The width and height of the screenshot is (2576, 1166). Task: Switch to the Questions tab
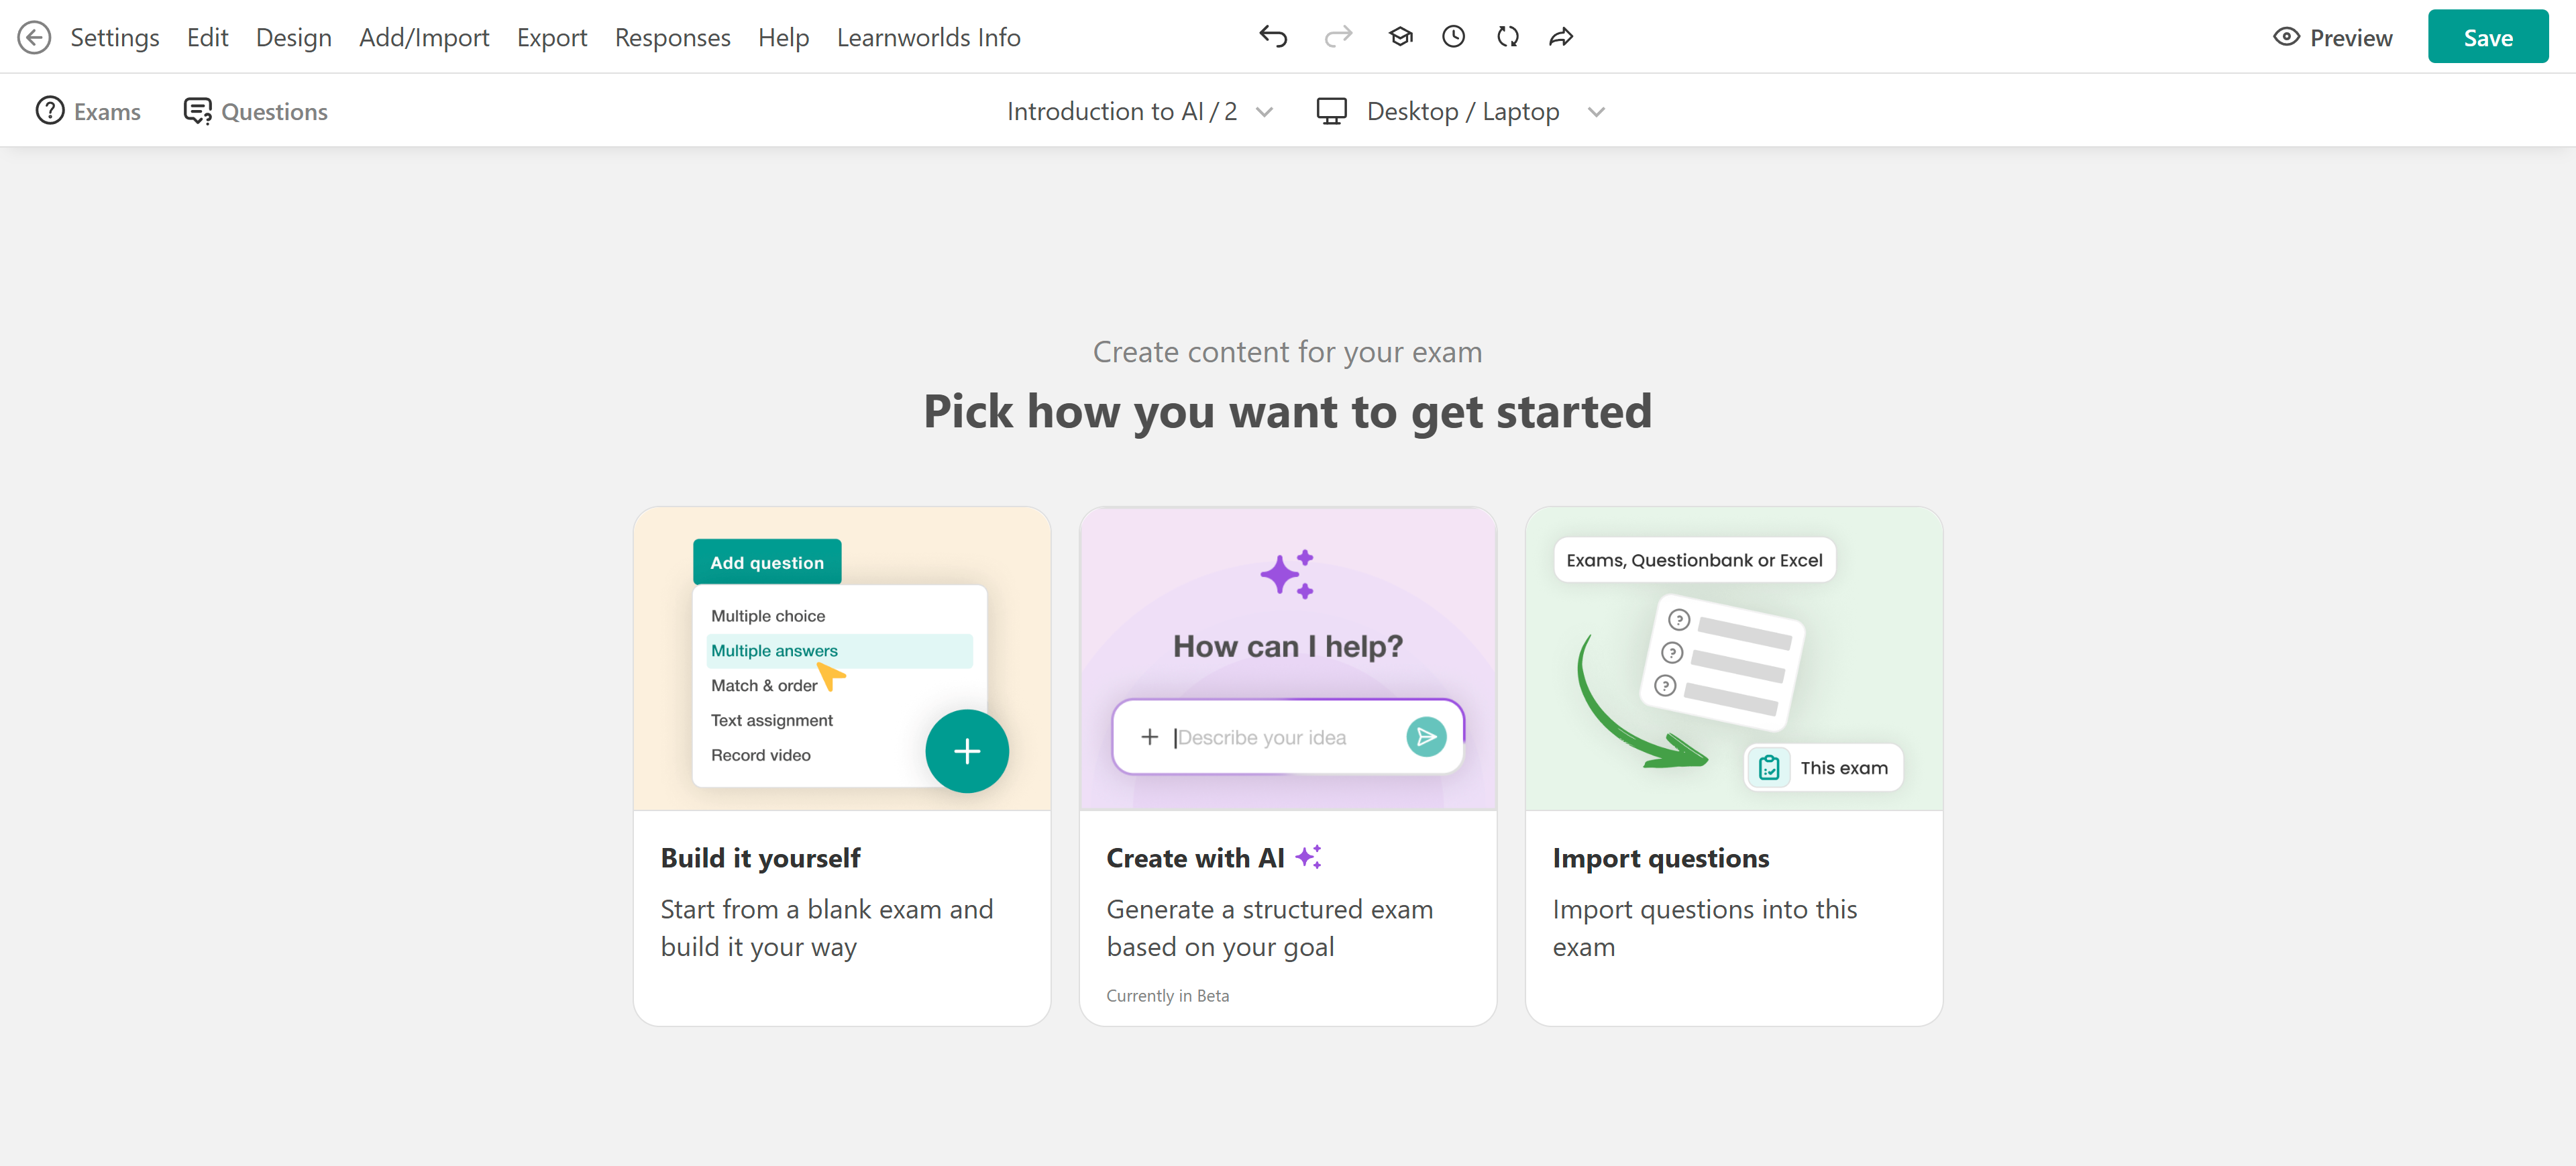pyautogui.click(x=256, y=111)
